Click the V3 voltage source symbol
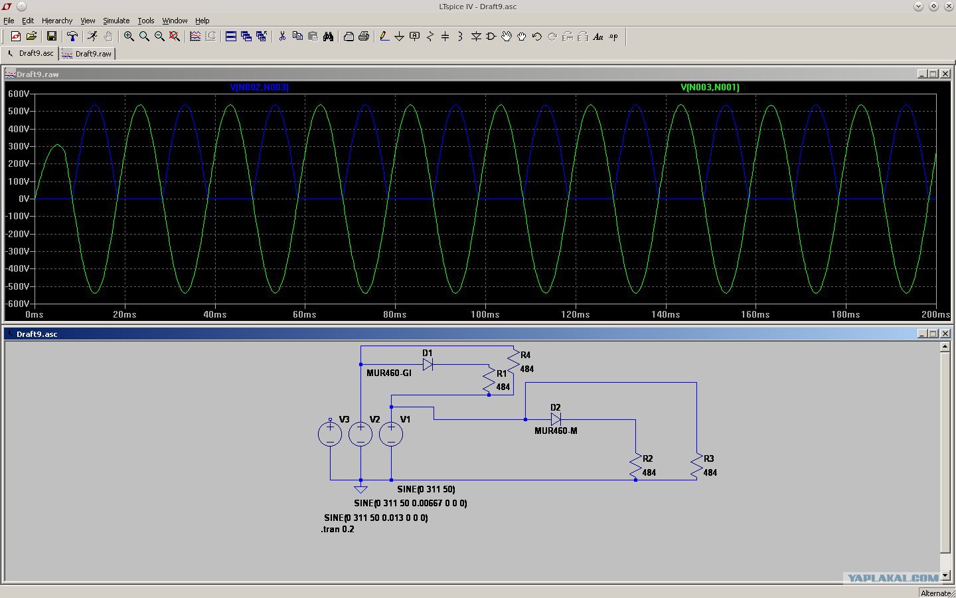Screen dimensions: 956x598 pos(330,434)
